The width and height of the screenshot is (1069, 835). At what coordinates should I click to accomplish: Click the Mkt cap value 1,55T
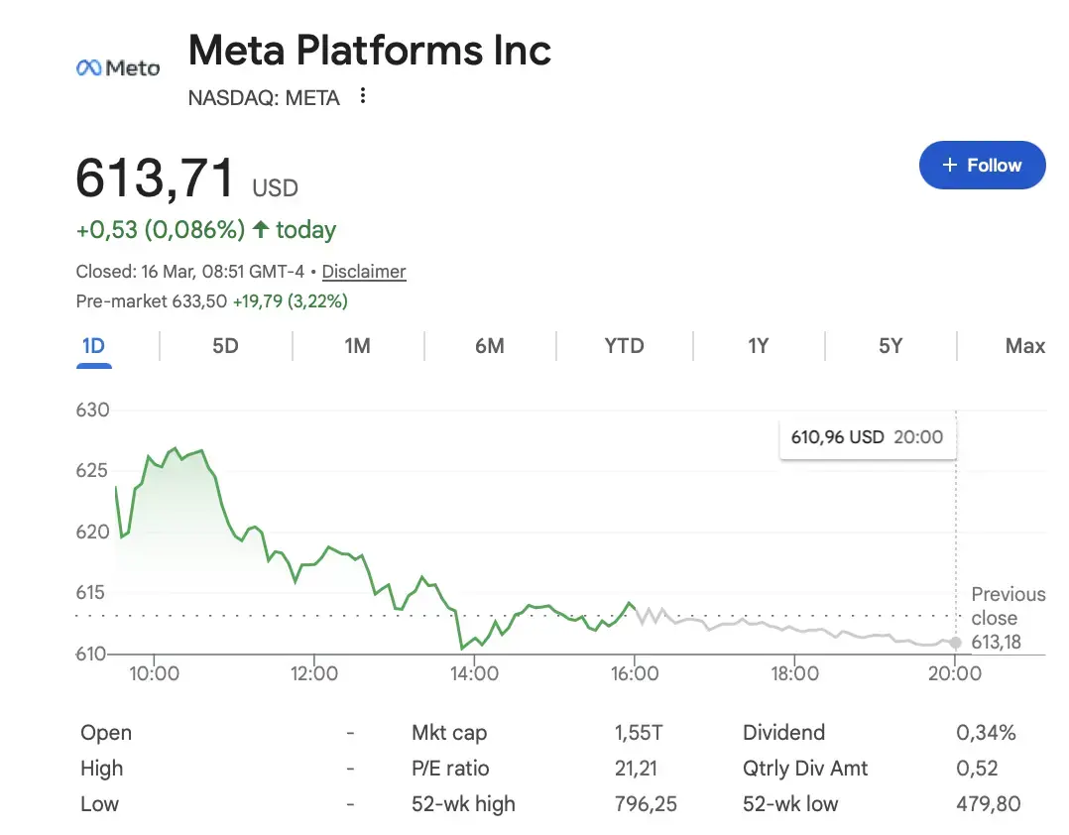[x=638, y=734]
